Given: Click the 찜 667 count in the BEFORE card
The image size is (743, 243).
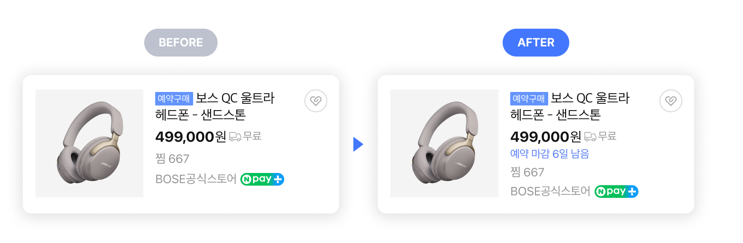Looking at the screenshot, I should (x=172, y=159).
